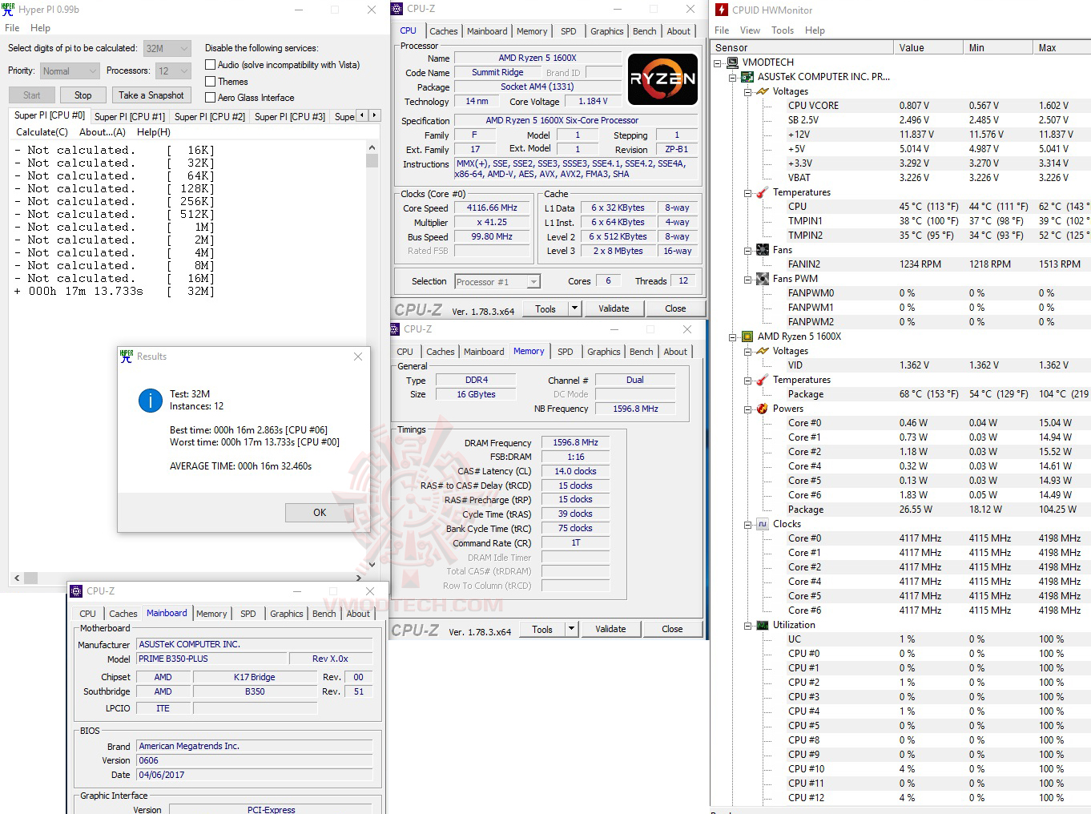1091x814 pixels.
Task: Click the Ryzen logo in CPU-Z
Action: [662, 79]
